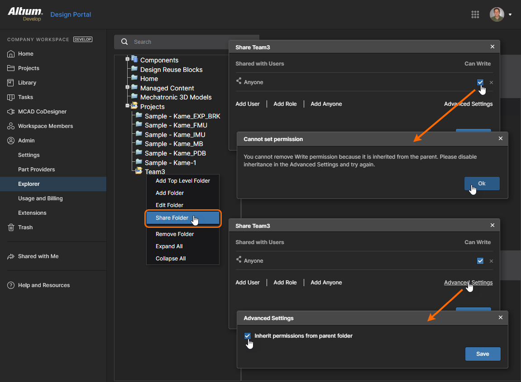Expand the Managed Content folder node
The image size is (521, 382).
pos(128,87)
